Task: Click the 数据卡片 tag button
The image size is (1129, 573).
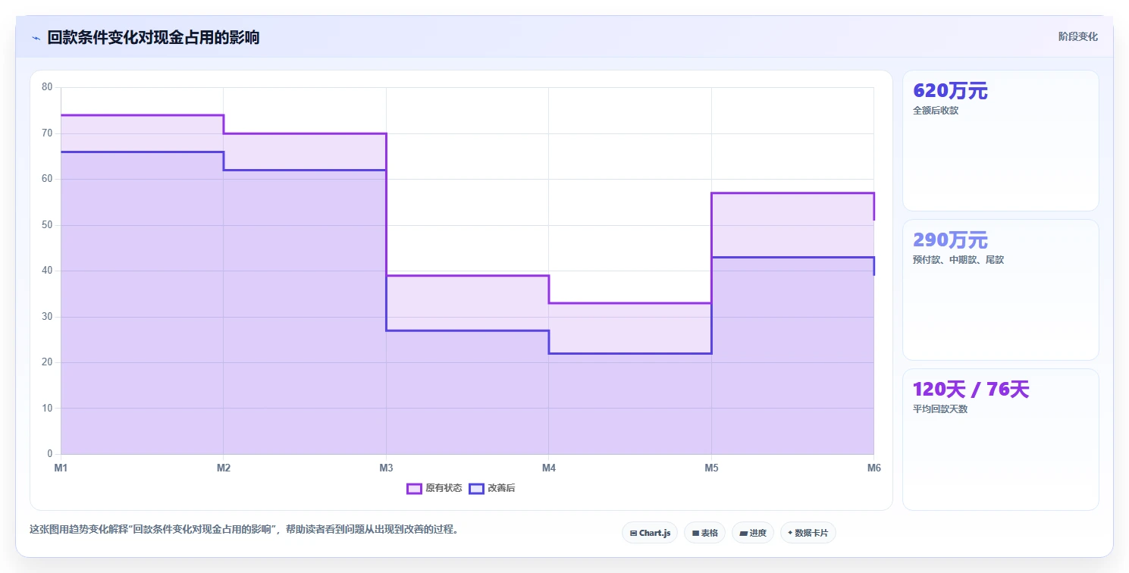Action: coord(808,533)
